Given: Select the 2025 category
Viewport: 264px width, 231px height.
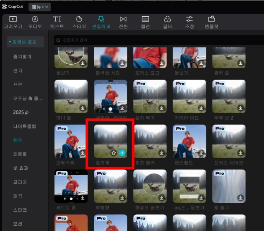Looking at the screenshot, I should coord(21,112).
